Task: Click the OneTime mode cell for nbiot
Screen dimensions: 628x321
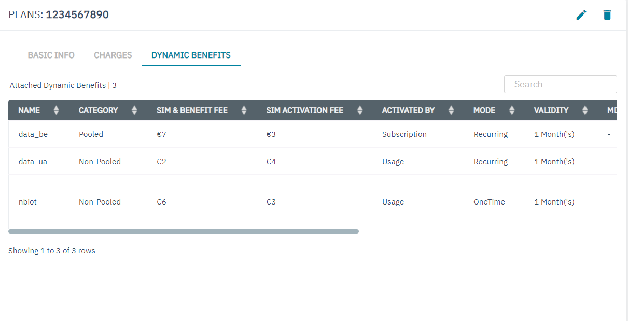Action: [x=489, y=202]
